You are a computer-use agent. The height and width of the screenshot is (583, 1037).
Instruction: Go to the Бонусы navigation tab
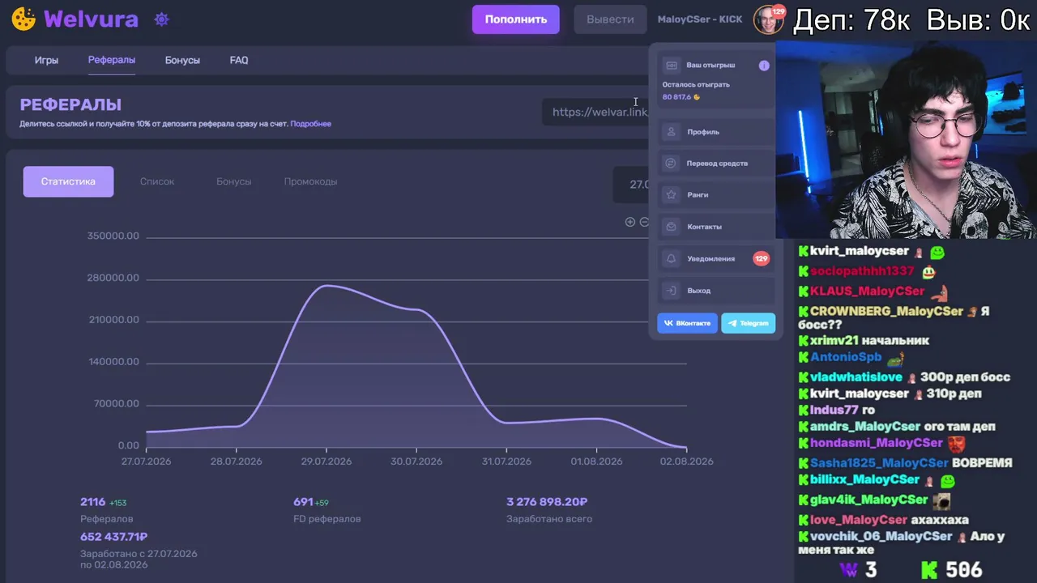coord(182,60)
